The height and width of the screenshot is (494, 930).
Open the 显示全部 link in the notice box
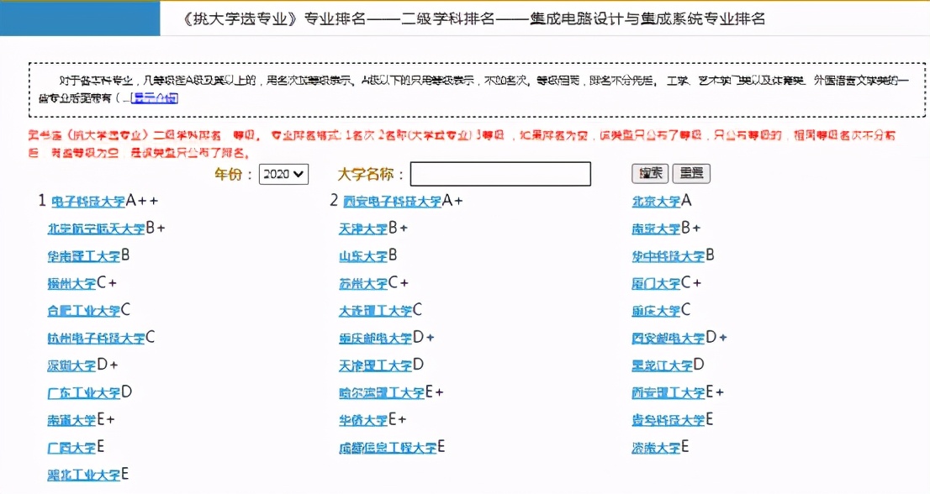click(155, 98)
